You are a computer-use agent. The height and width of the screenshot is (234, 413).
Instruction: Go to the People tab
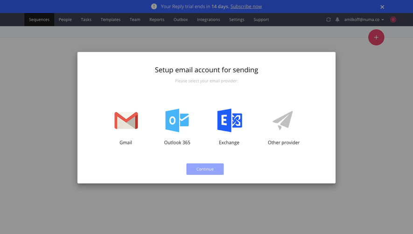pyautogui.click(x=65, y=20)
